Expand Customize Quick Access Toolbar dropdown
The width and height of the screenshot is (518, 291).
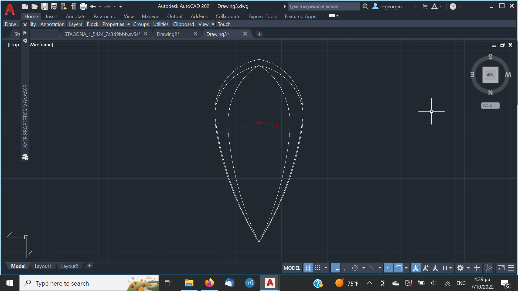121,6
